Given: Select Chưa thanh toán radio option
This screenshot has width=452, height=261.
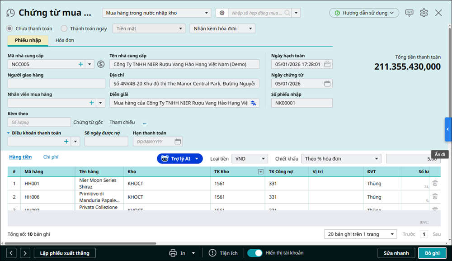Looking at the screenshot, I should (x=9, y=28).
